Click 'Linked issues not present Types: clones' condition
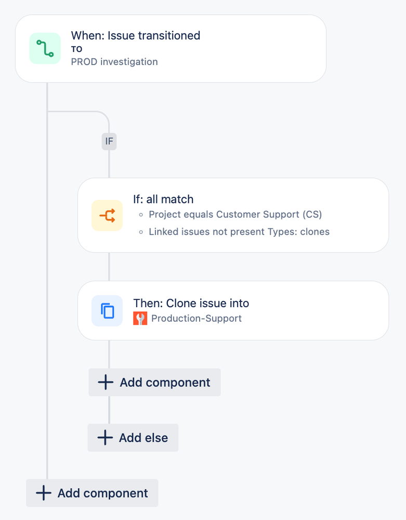Viewport: 406px width, 520px height. (x=239, y=232)
